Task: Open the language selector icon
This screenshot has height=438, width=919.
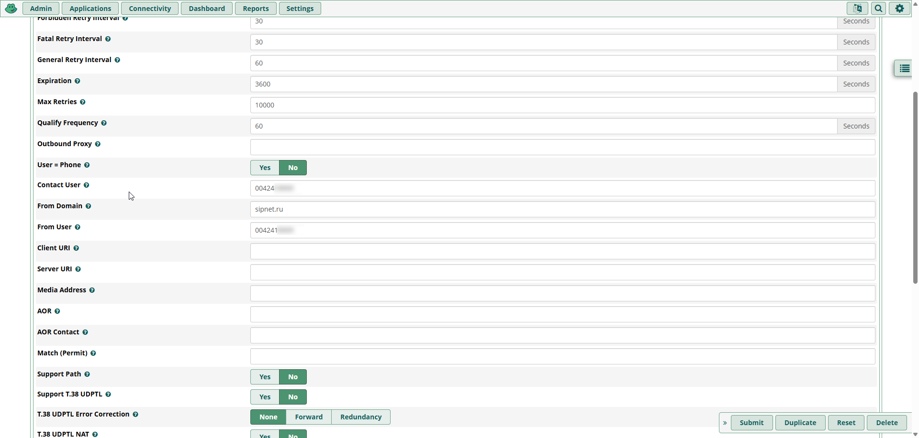Action: click(x=857, y=9)
